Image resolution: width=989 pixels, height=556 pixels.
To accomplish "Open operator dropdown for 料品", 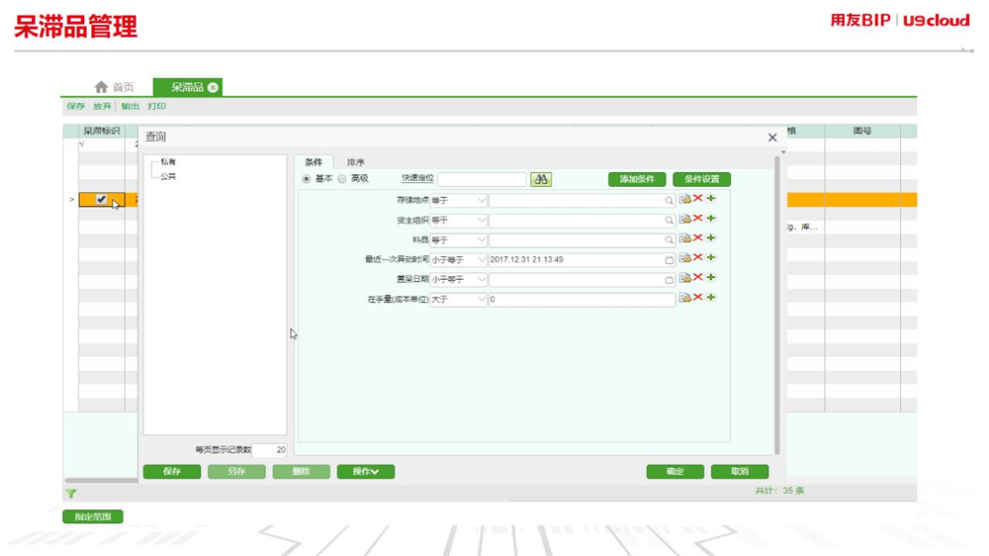I will coord(482,239).
